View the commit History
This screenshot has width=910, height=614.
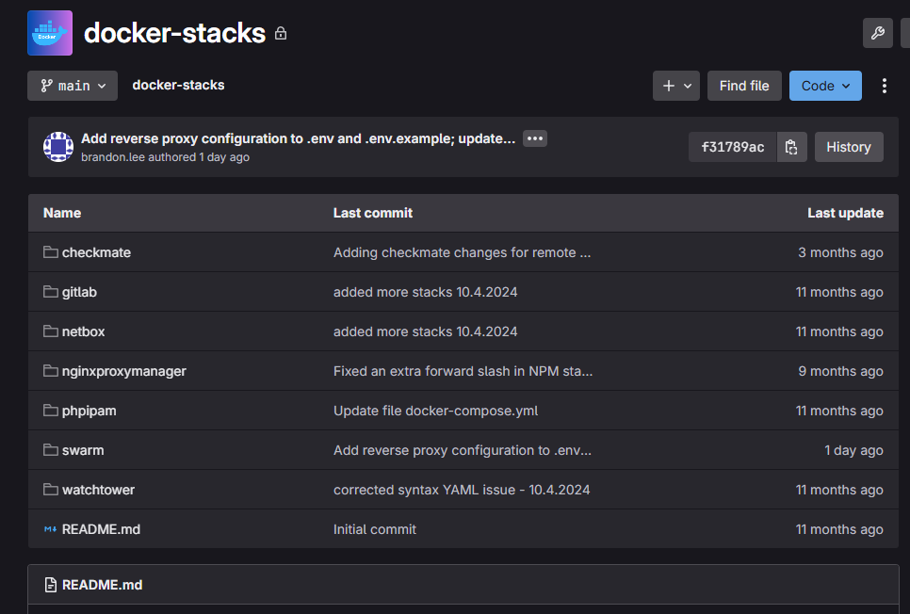(848, 147)
